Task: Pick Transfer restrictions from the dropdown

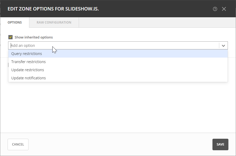Action: tap(28, 62)
